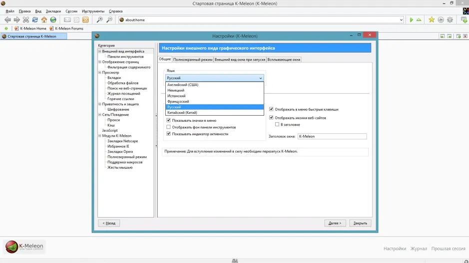Open the RSS feed icon

tap(85, 20)
